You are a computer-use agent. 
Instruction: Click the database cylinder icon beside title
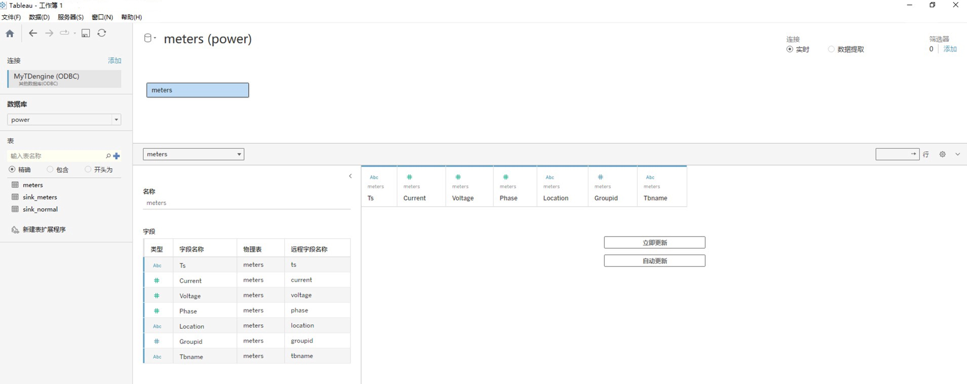148,38
